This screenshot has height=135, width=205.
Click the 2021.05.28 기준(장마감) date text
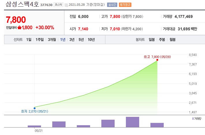click(87, 5)
